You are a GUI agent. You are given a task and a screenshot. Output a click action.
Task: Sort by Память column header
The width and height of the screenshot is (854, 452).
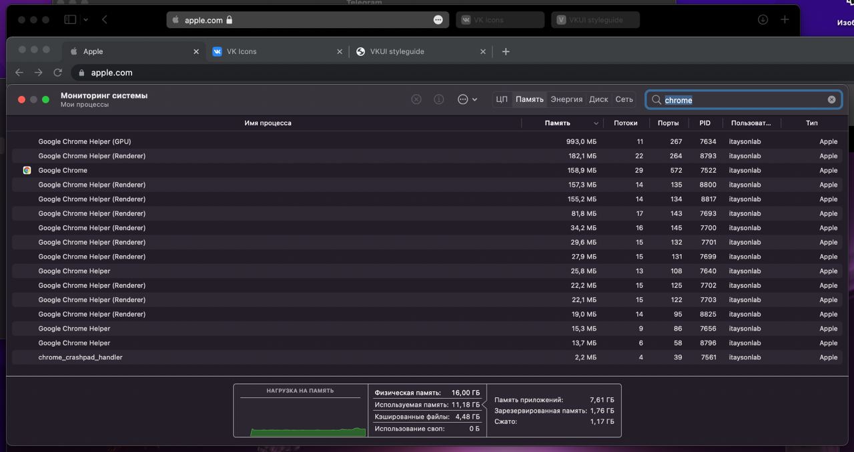(563, 123)
